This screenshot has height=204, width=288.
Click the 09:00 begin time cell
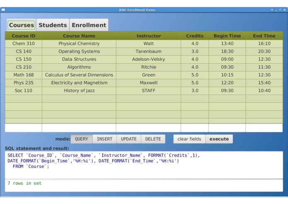click(227, 59)
